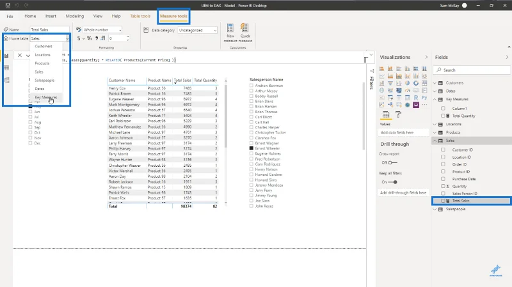Screen dimensions: 512x287
Task: Click Add data fields here well
Action: (404, 132)
